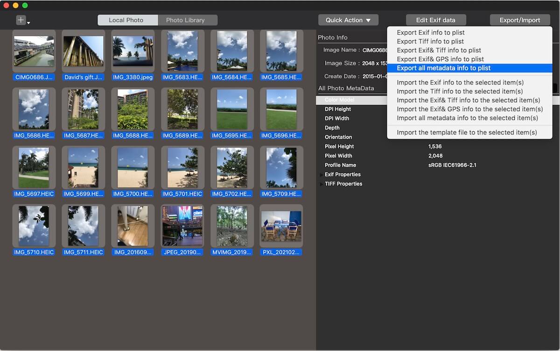Select the PXL_202102 photo thumbnail
560x351 pixels.
coord(281,226)
